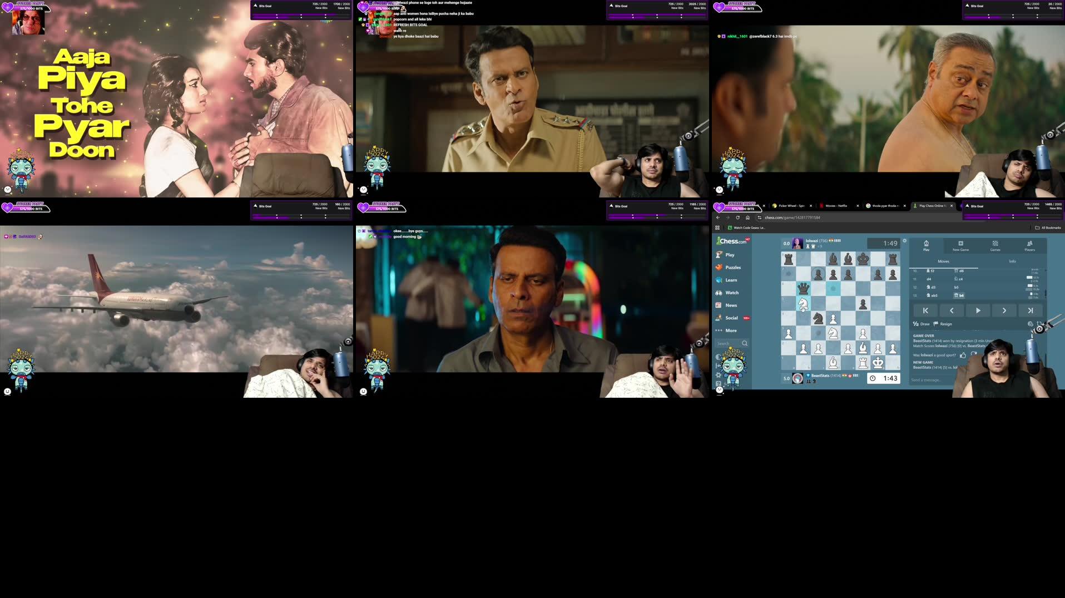
Task: Jump to move 11 d4
Action: 929,279
